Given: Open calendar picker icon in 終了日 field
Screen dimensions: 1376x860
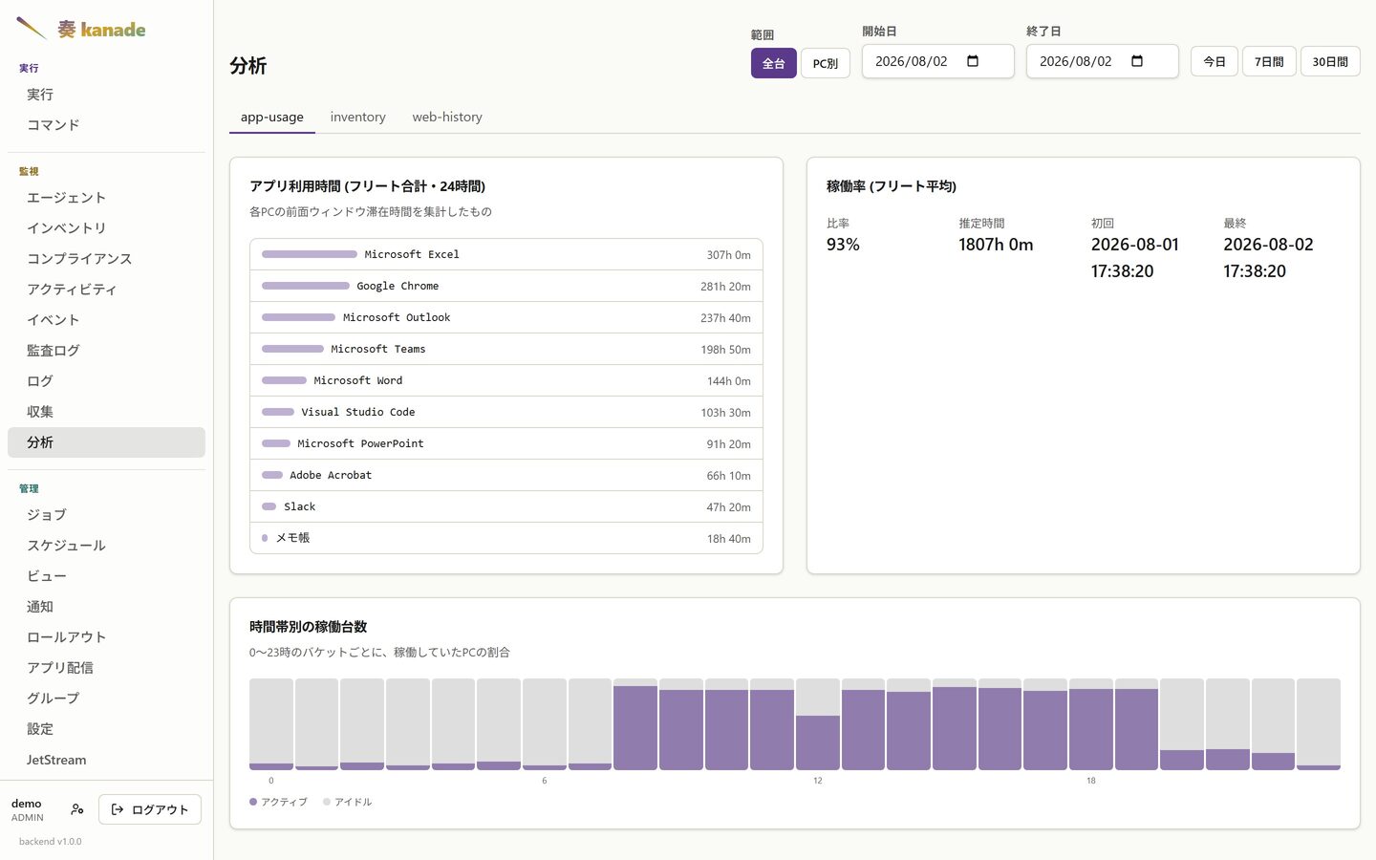Looking at the screenshot, I should click(x=1137, y=61).
